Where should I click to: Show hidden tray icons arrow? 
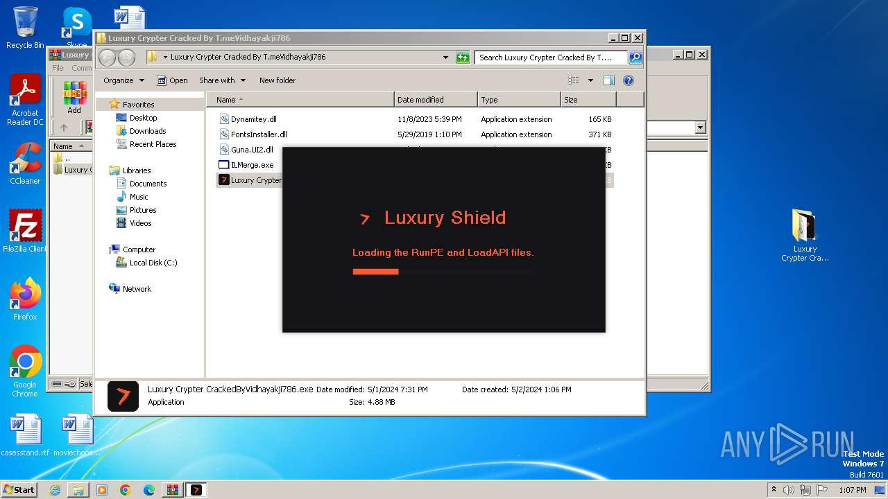click(x=774, y=490)
